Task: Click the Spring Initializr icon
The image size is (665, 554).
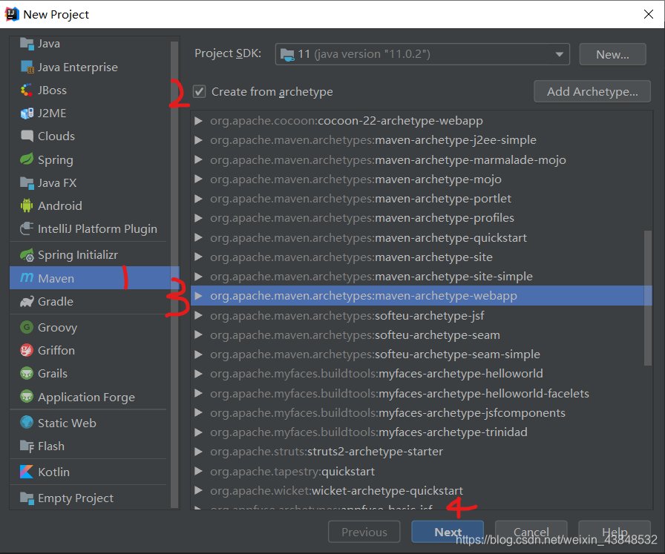Action: coord(27,255)
